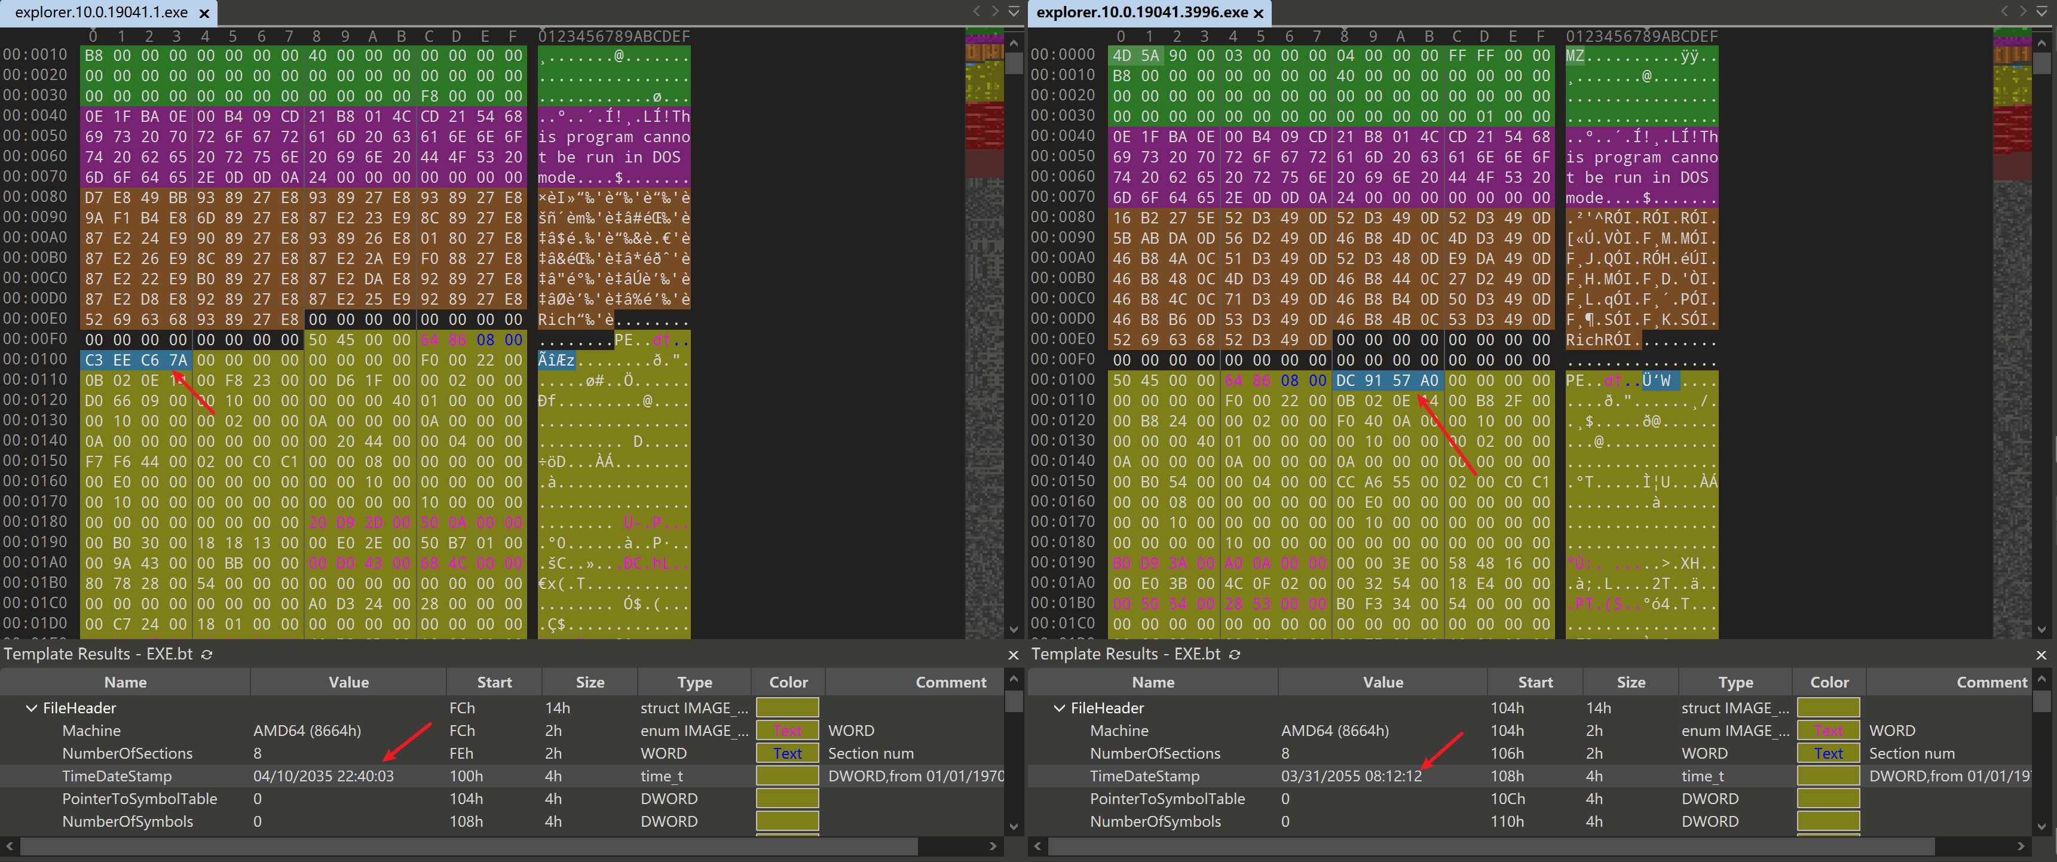Screen dimensions: 2057x862
Task: Click scroll-up arrow of left hex view
Action: (1014, 43)
